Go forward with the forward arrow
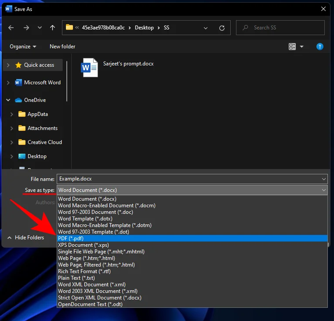The width and height of the screenshot is (334, 321). [x=26, y=28]
